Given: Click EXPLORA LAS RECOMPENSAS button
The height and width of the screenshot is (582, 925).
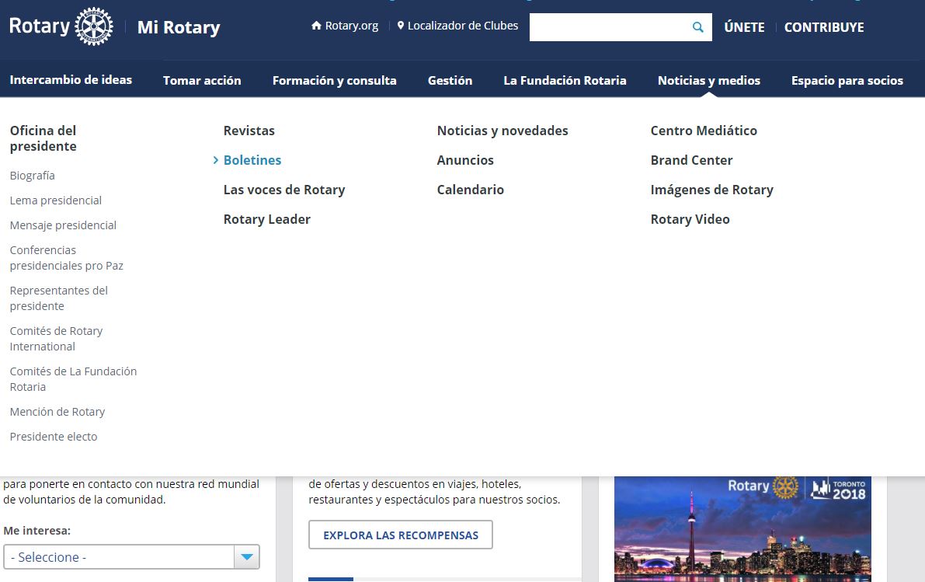Looking at the screenshot, I should coord(401,535).
